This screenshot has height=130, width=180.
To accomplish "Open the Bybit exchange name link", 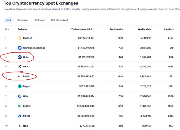I will click(26, 76).
